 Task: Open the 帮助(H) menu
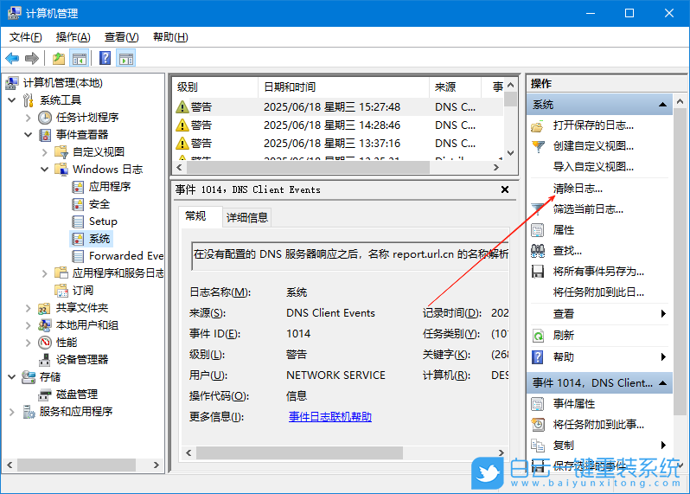click(170, 37)
